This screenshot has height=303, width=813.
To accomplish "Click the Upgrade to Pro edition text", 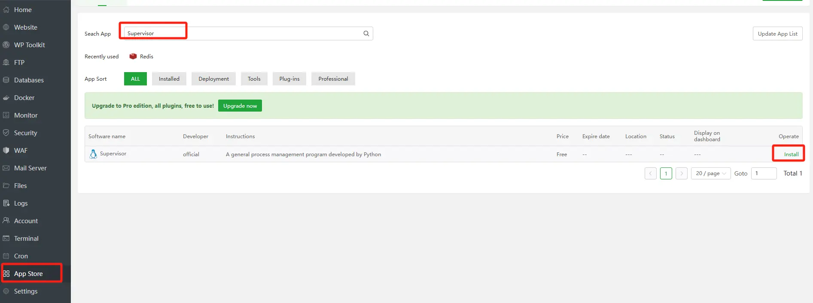I will tap(153, 106).
